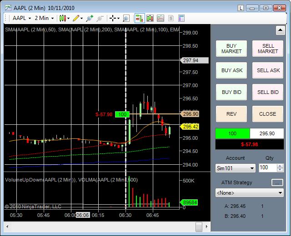This screenshot has width=291, height=236.
Task: Select the pencil drawing tools icon
Action: coord(76,18)
